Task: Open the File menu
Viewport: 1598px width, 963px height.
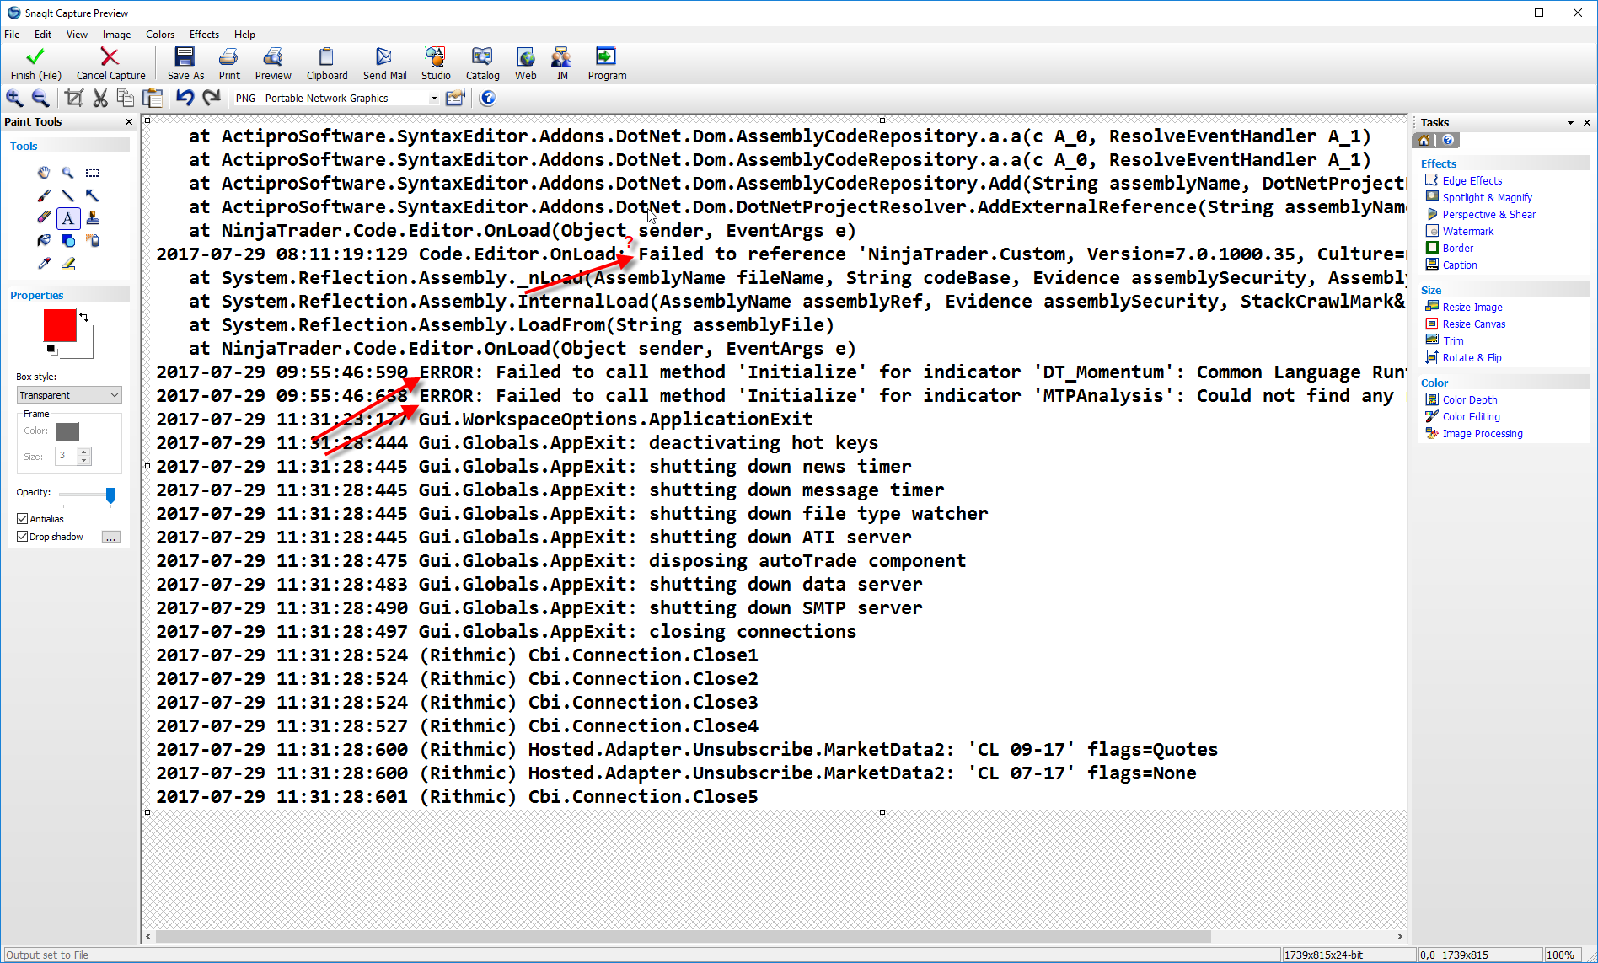Action: [x=13, y=35]
